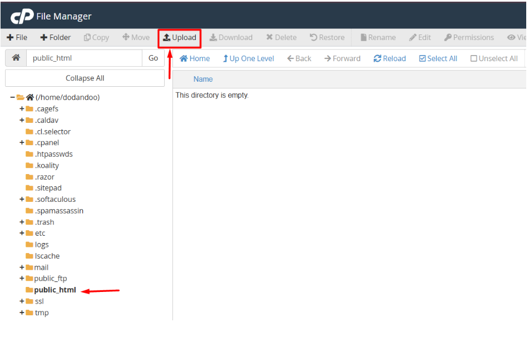This screenshot has width=529, height=347.
Task: Click the home icon beside path field
Action: [16, 58]
